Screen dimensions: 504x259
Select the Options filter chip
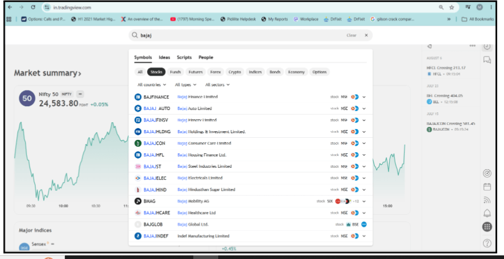(x=320, y=72)
